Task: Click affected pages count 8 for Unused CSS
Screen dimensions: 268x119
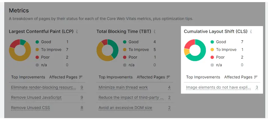Action: (x=82, y=108)
